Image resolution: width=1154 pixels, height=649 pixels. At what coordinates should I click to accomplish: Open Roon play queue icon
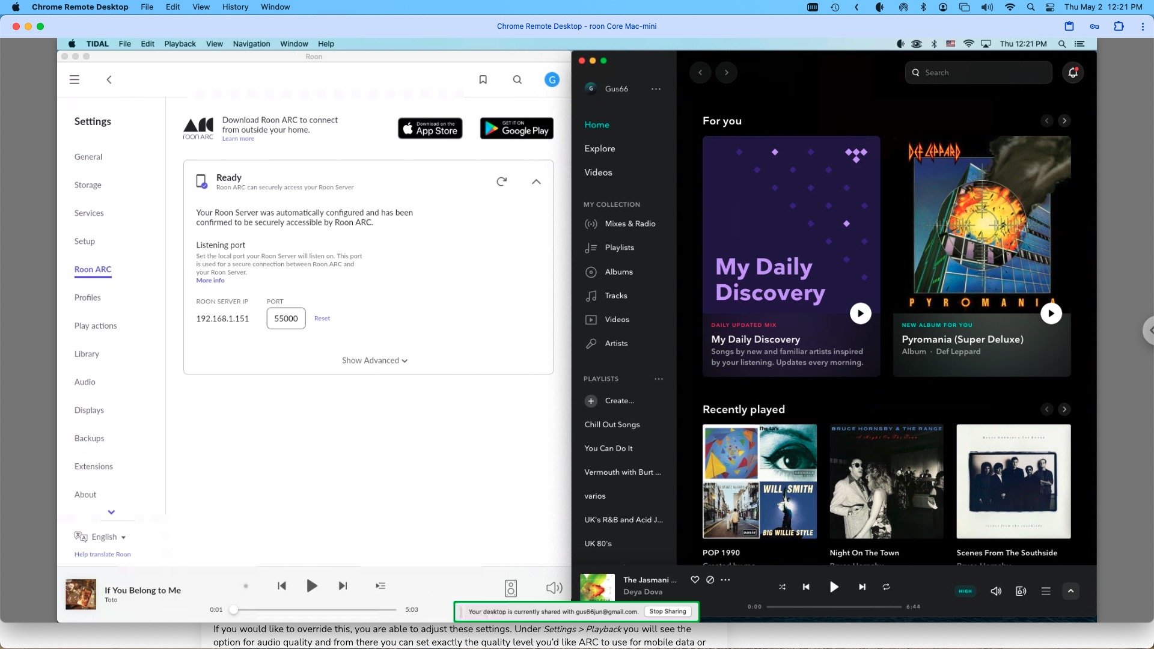tap(380, 586)
